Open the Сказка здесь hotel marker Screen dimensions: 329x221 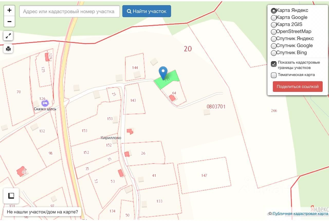[x=45, y=103]
